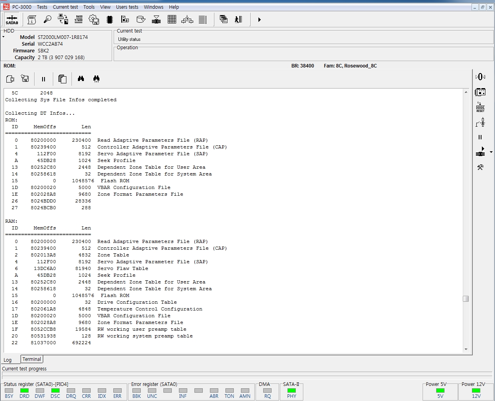Image resolution: width=495 pixels, height=401 pixels.
Task: Click the circuit board modules icon
Action: 125,19
